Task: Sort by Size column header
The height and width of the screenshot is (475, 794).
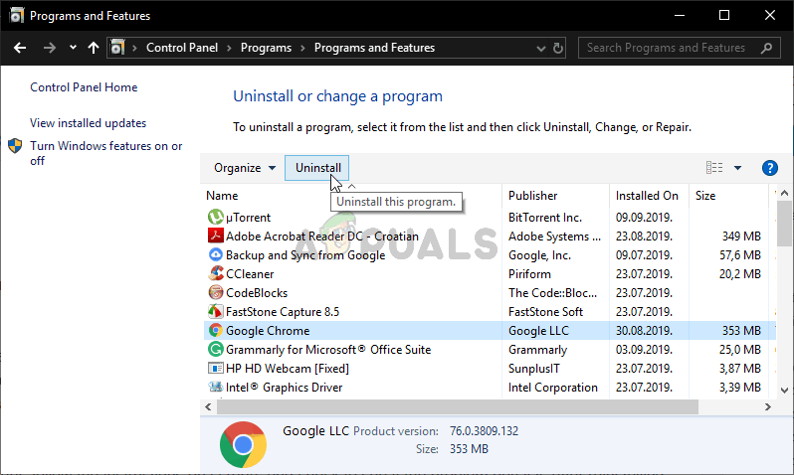Action: coord(704,196)
